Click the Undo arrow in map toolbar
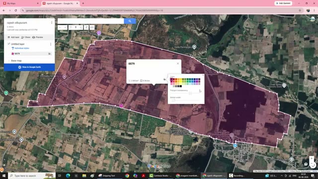The width and height of the screenshot is (318, 179). tap(60, 27)
